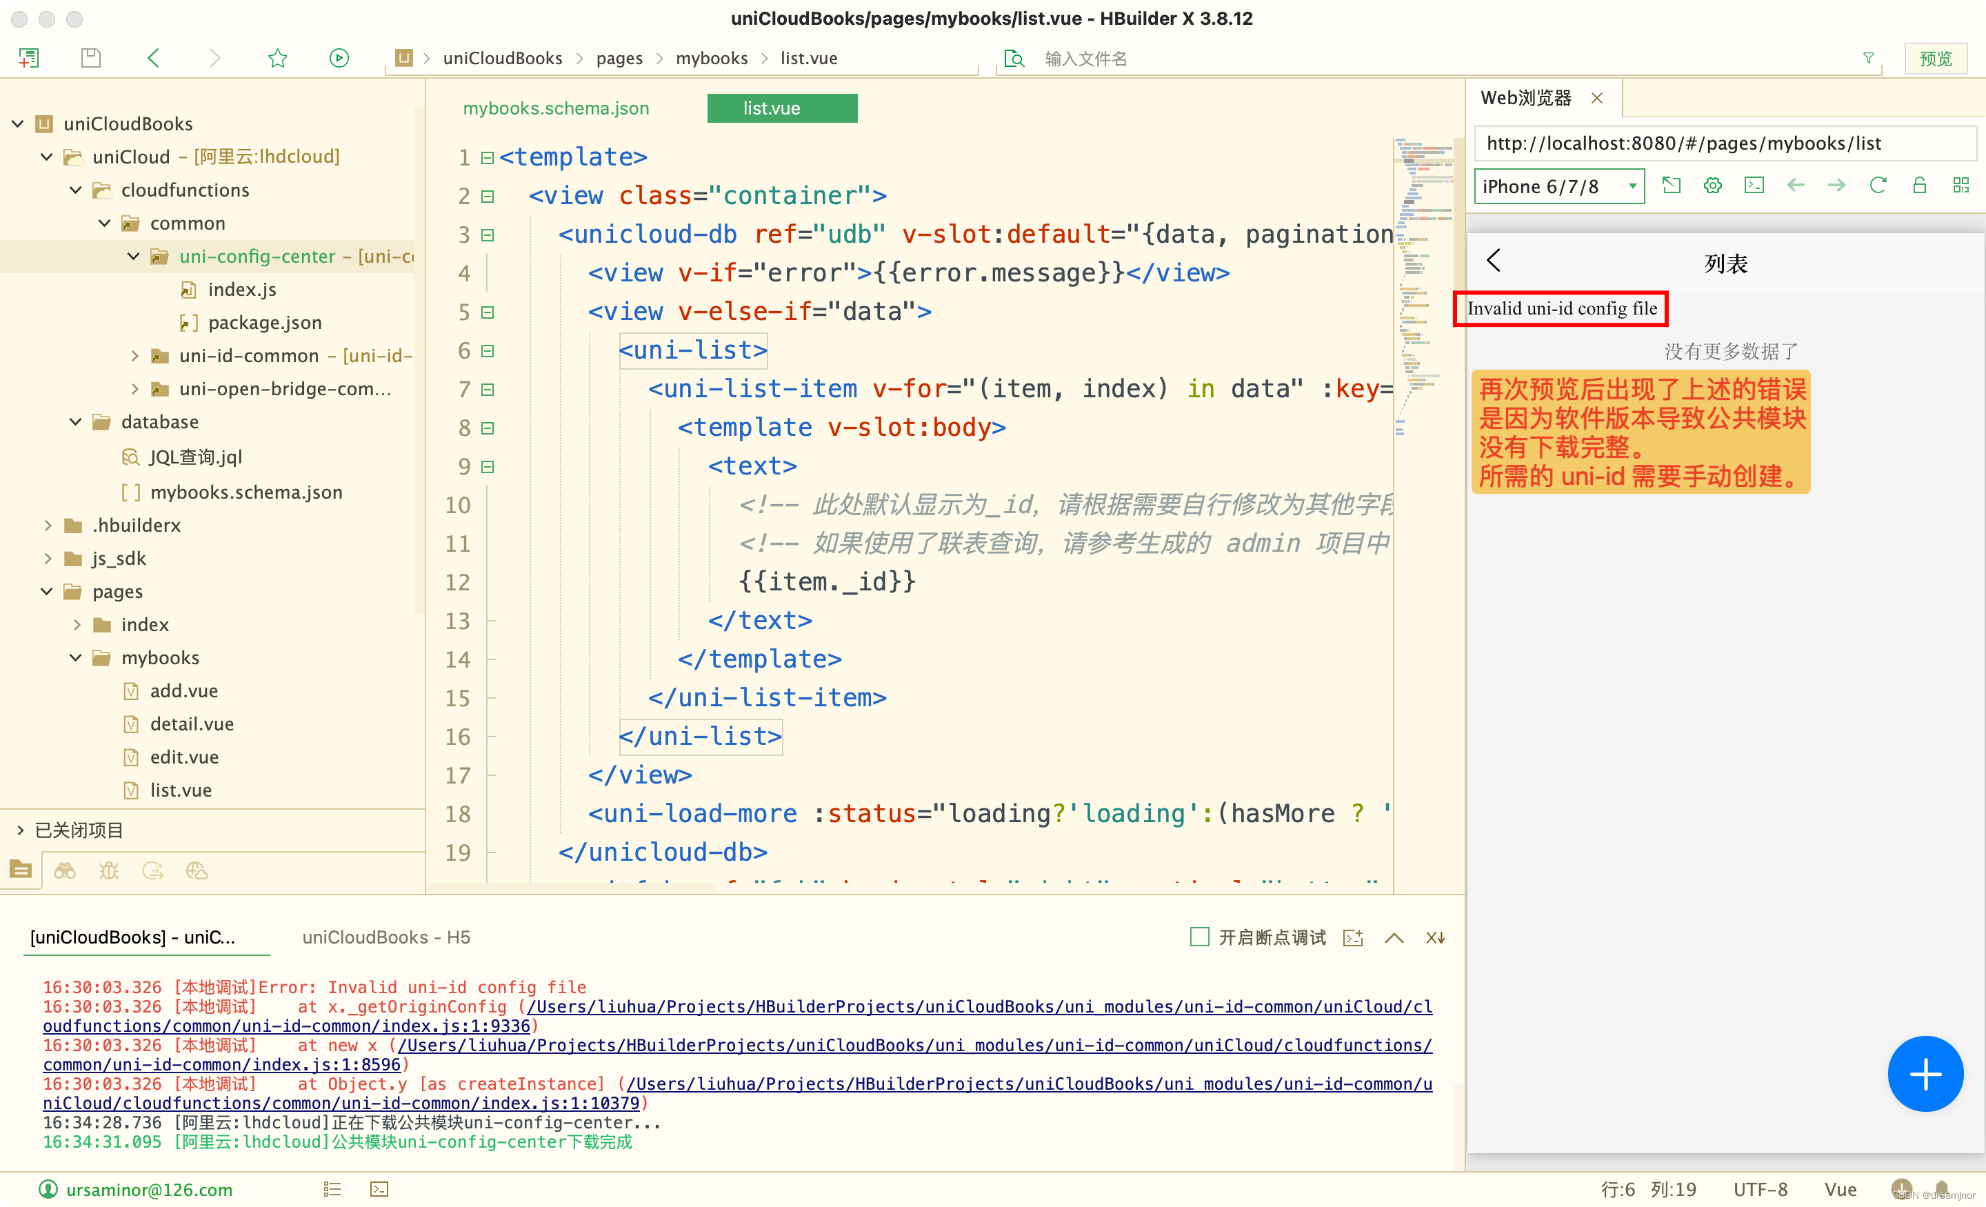
Task: Click the project manager icon at sidebar bottom
Action: tap(21, 870)
